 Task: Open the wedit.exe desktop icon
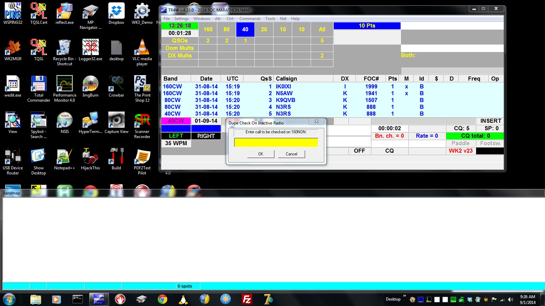tap(13, 86)
